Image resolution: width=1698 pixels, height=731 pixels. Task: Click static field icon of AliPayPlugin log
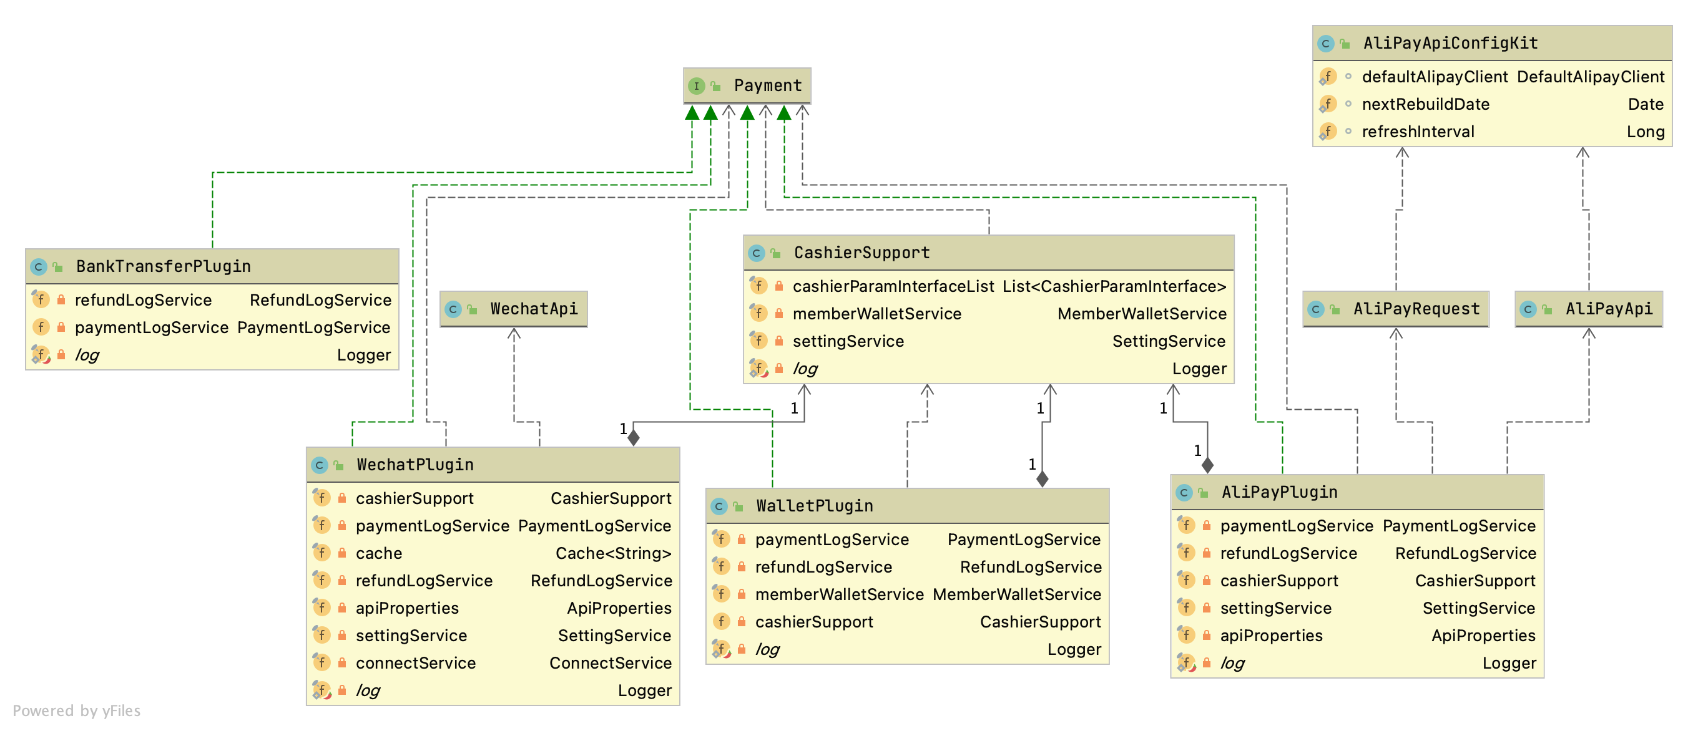click(1187, 662)
